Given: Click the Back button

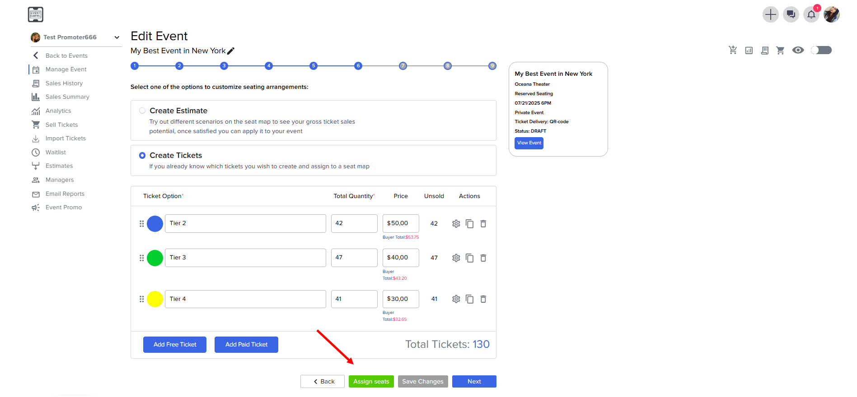Looking at the screenshot, I should (x=323, y=382).
